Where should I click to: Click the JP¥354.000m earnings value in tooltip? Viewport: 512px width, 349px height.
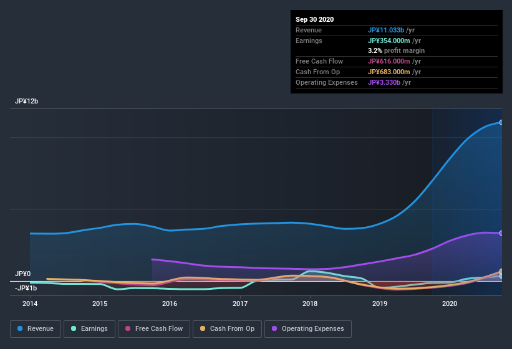394,41
